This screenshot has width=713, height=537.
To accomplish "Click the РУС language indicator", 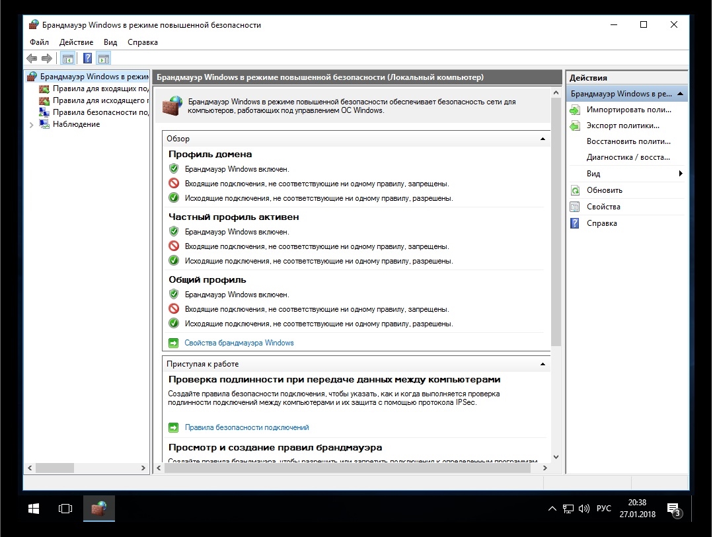I will [x=604, y=509].
